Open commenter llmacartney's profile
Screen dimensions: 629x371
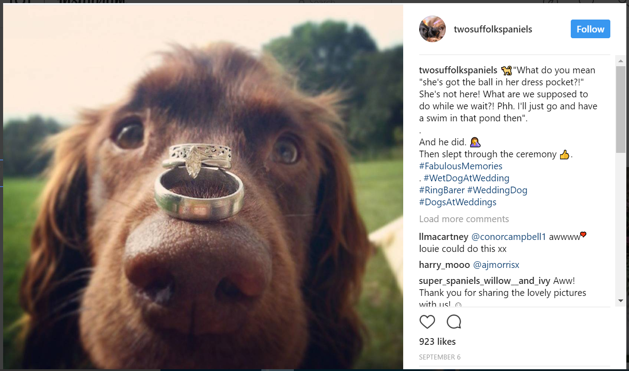pos(443,237)
